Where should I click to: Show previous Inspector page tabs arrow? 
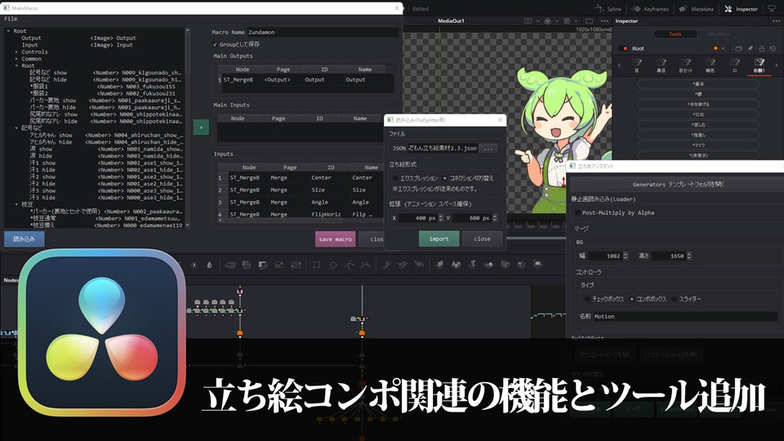point(619,65)
